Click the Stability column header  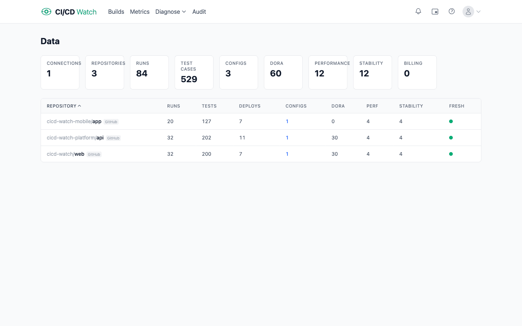[411, 106]
